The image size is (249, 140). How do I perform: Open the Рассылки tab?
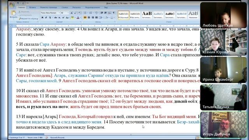[x=76, y=7]
